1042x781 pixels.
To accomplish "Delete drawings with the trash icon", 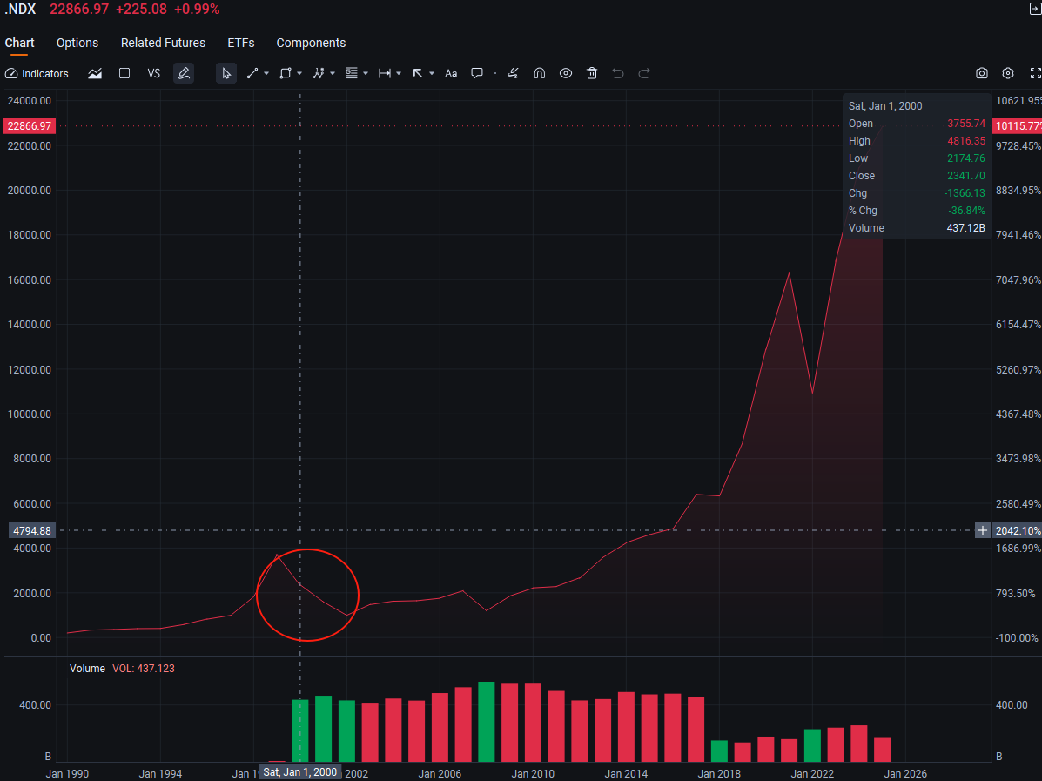I will click(x=592, y=74).
